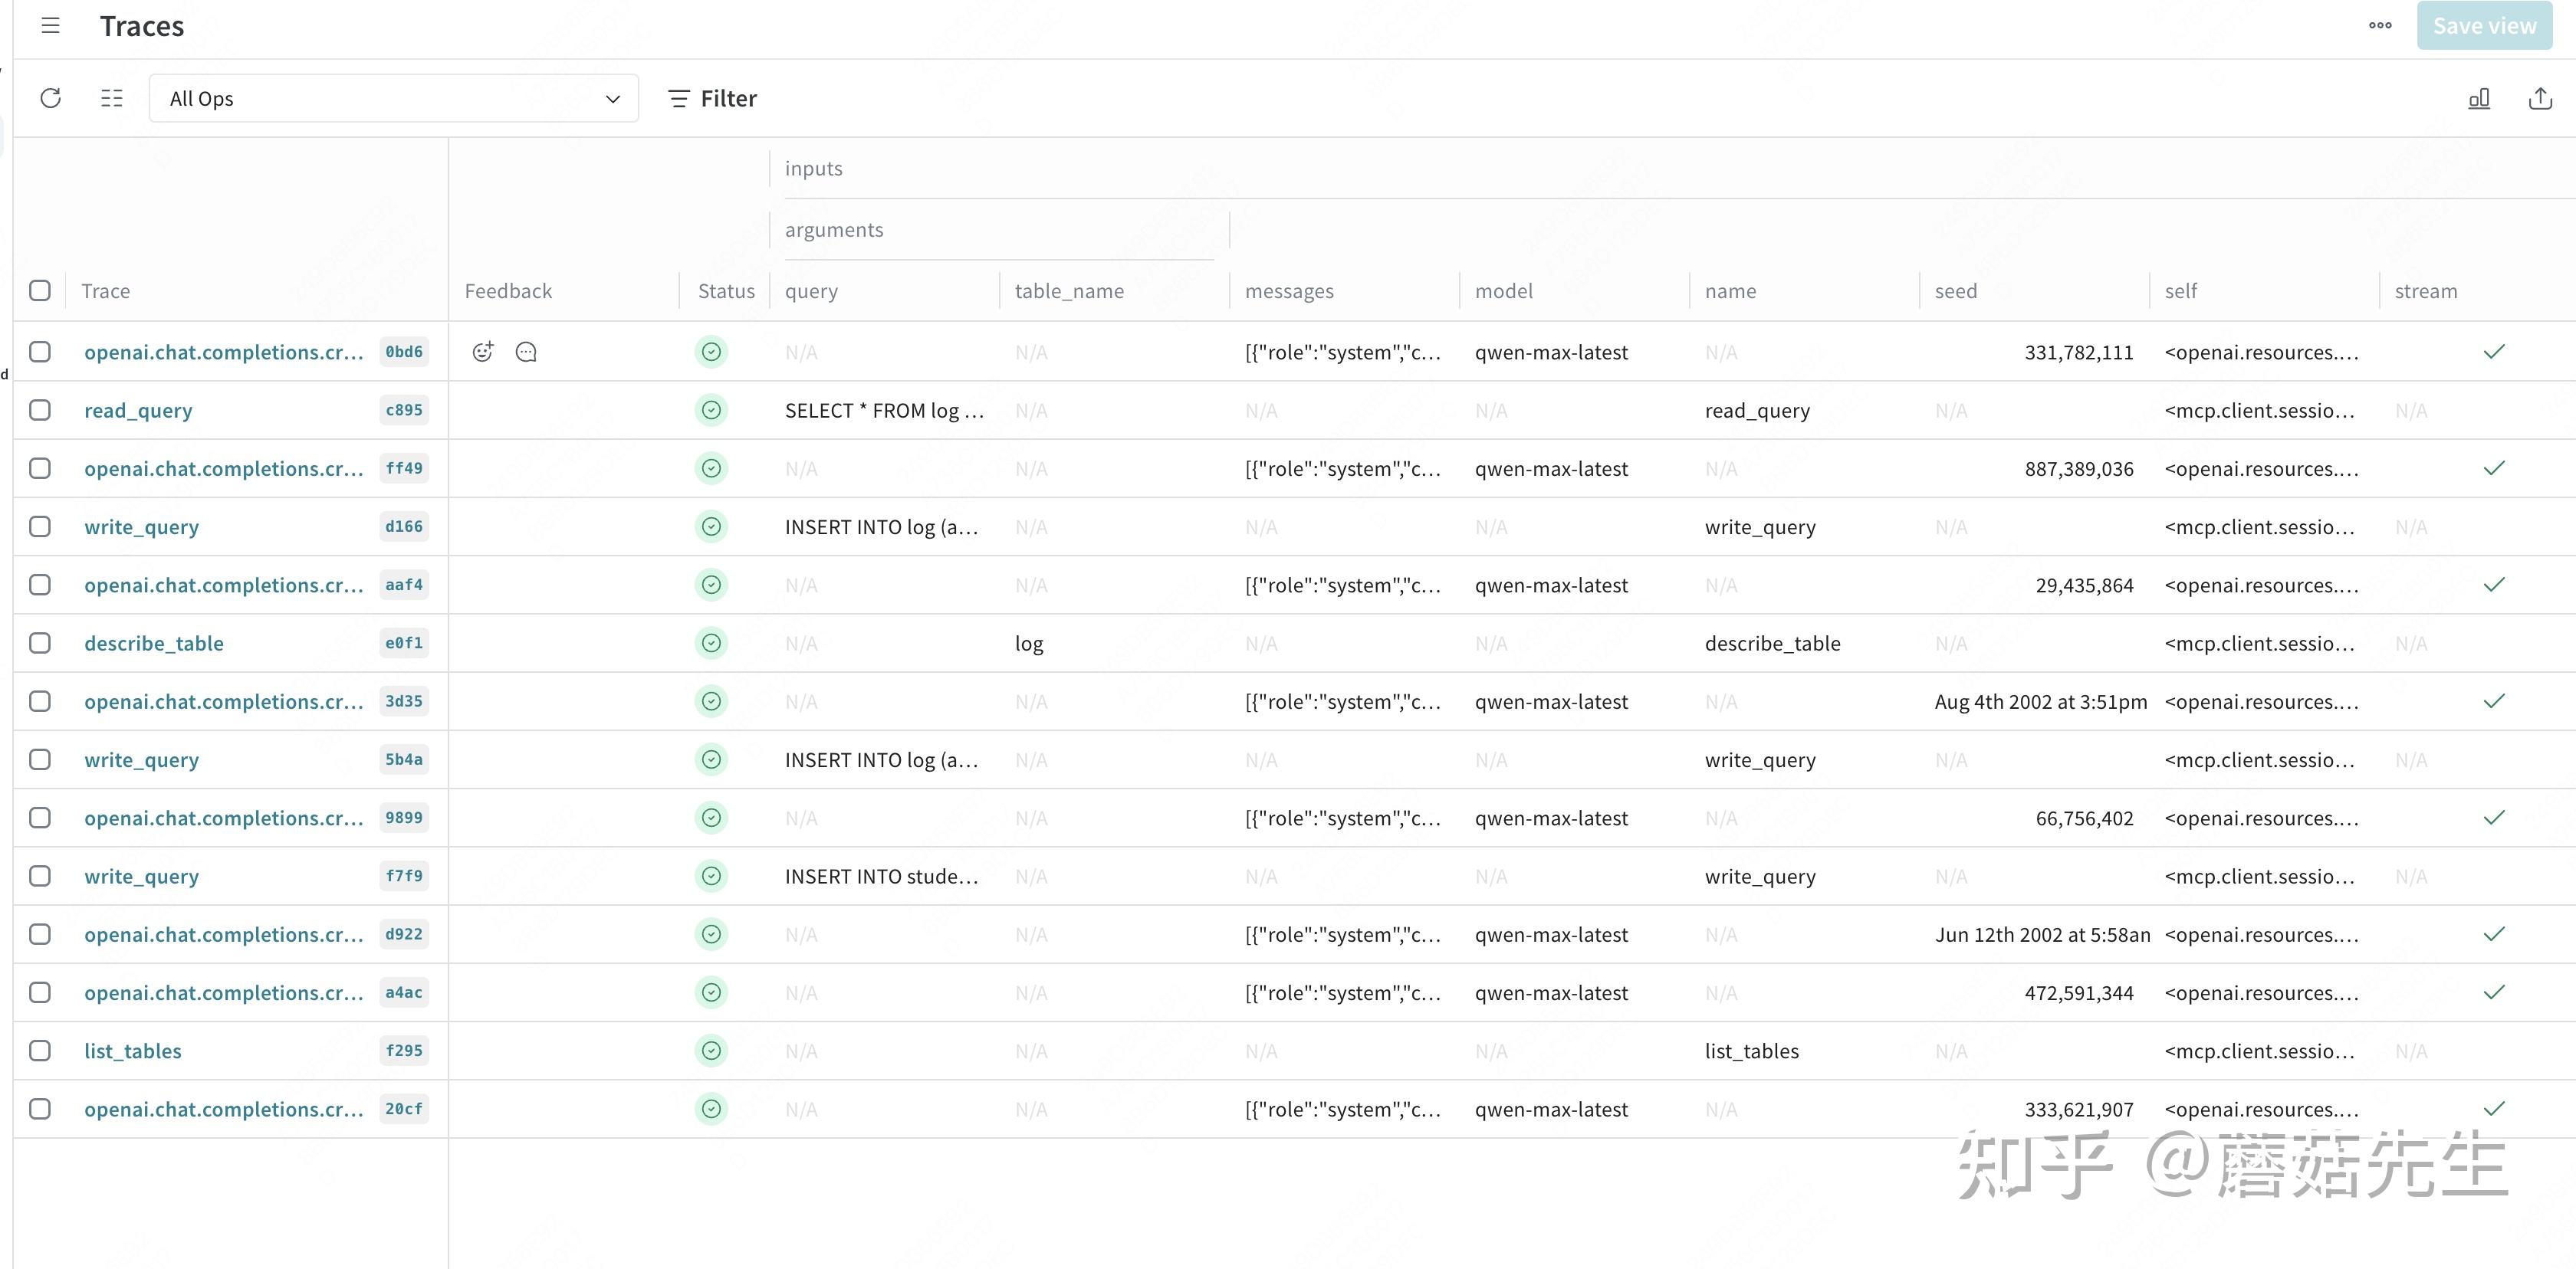This screenshot has height=1269, width=2576.
Task: Open the Filter panel
Action: [x=713, y=98]
